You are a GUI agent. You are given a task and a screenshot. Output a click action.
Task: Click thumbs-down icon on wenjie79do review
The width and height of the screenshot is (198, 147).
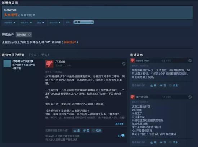click(132, 61)
